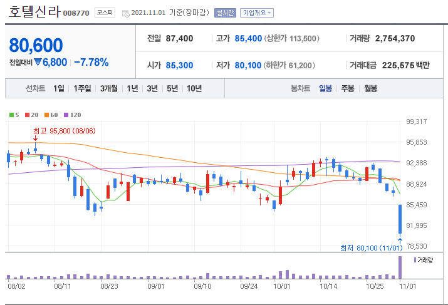Click the 11/01 date axis label
This screenshot has height=305, width=448.
(408, 286)
